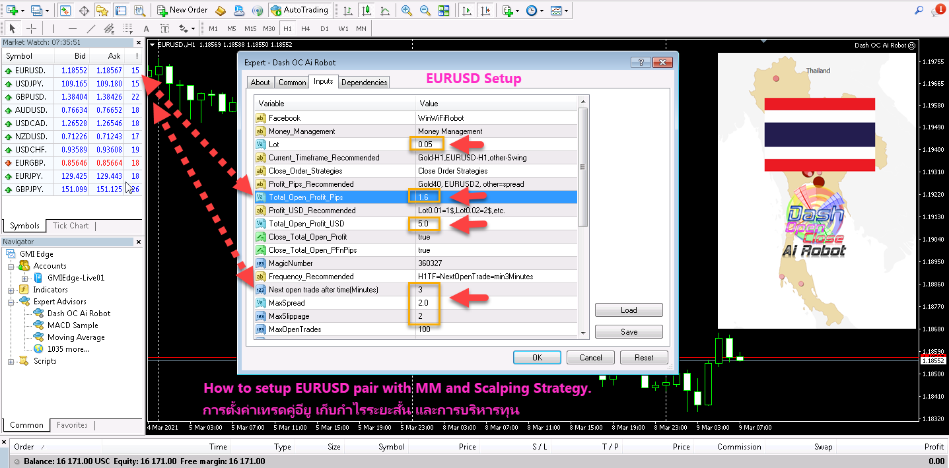Open the search magnifier icon

(x=919, y=10)
